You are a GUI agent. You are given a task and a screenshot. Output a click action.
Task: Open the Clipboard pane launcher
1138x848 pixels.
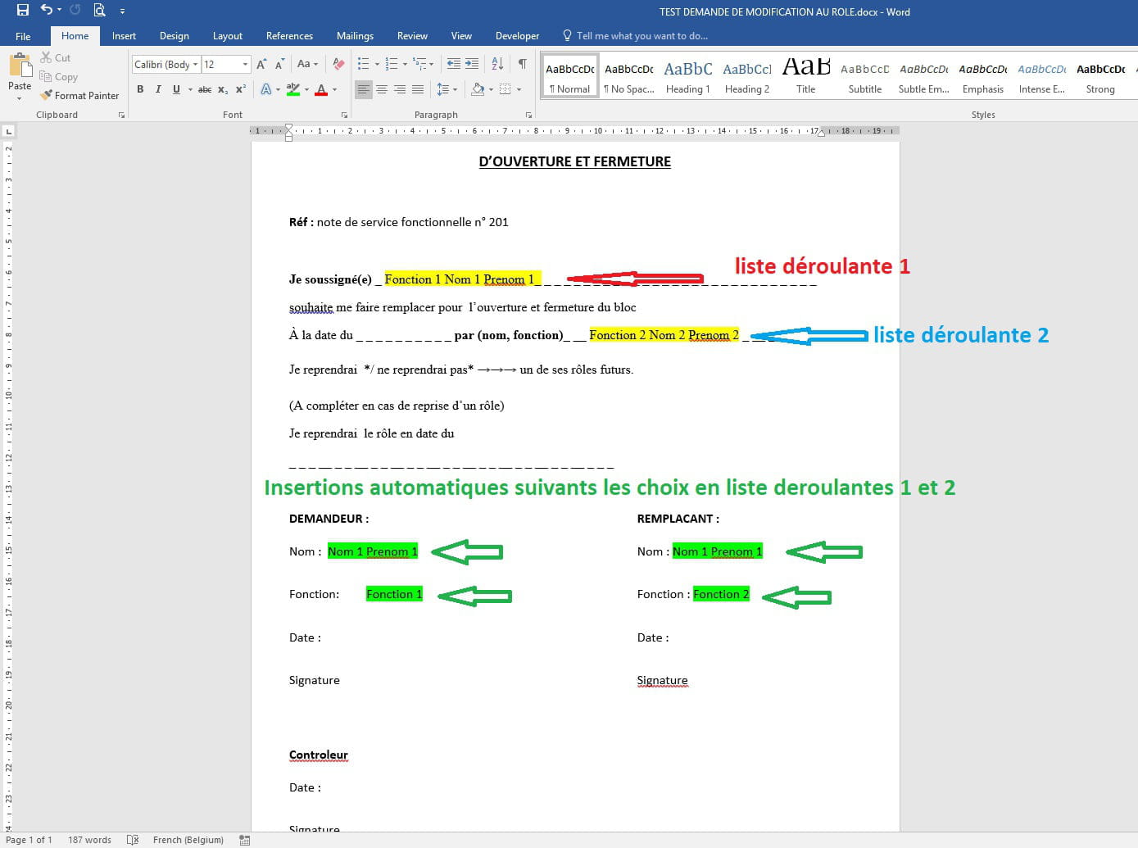point(121,116)
